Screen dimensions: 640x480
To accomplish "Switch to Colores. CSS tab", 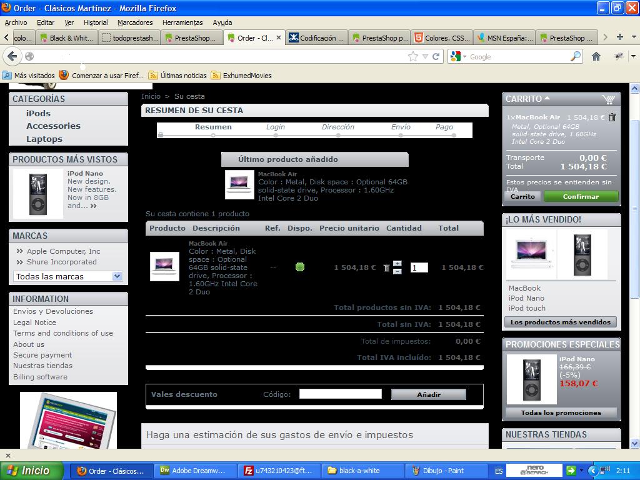I will coord(442,38).
